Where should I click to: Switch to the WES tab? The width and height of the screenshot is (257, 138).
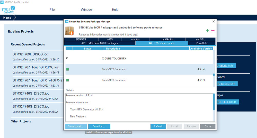point(110,40)
